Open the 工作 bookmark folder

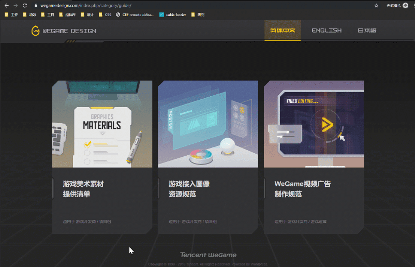[x=11, y=14]
